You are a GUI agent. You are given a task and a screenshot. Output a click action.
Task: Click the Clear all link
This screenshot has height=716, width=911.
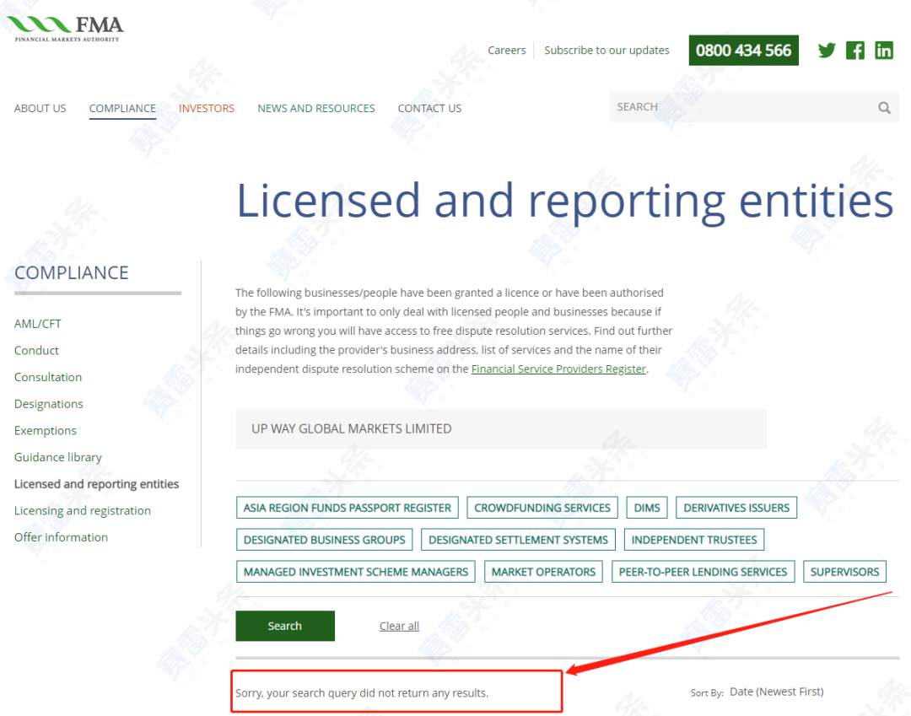399,626
